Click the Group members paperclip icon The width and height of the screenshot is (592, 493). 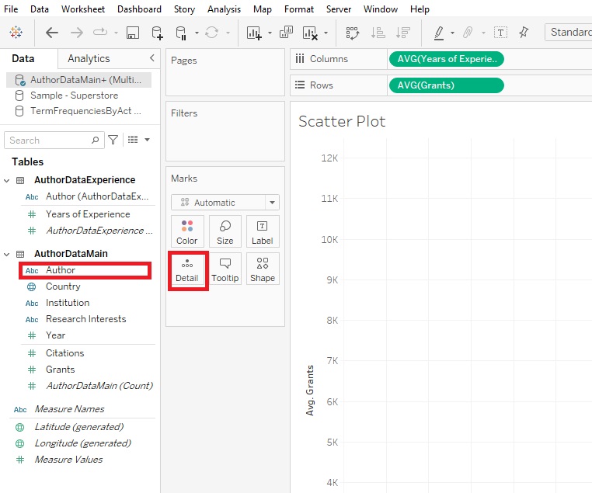[x=468, y=33]
